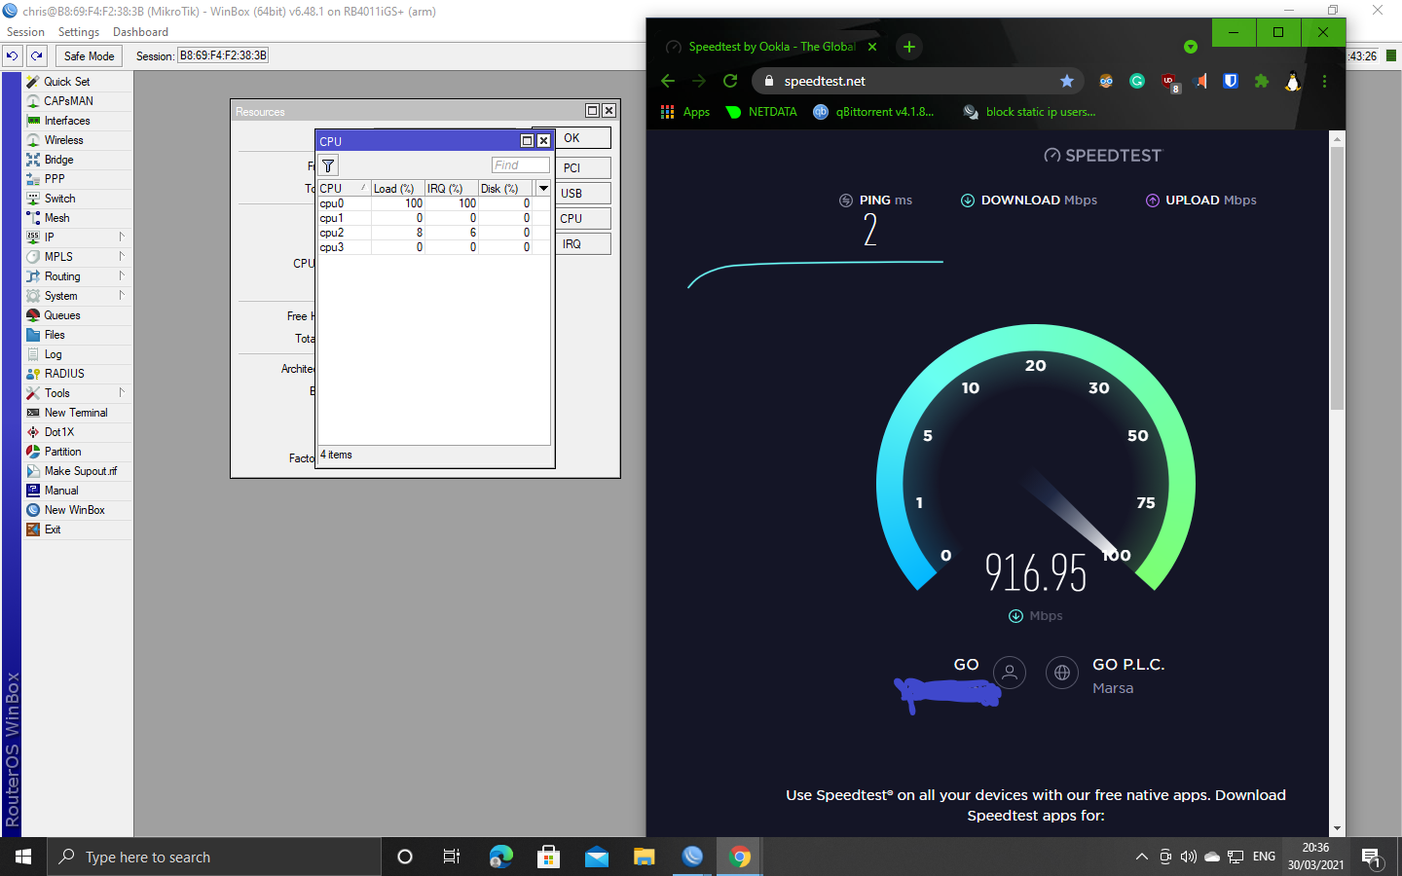
Task: Open the Log menu item
Action: [78, 354]
